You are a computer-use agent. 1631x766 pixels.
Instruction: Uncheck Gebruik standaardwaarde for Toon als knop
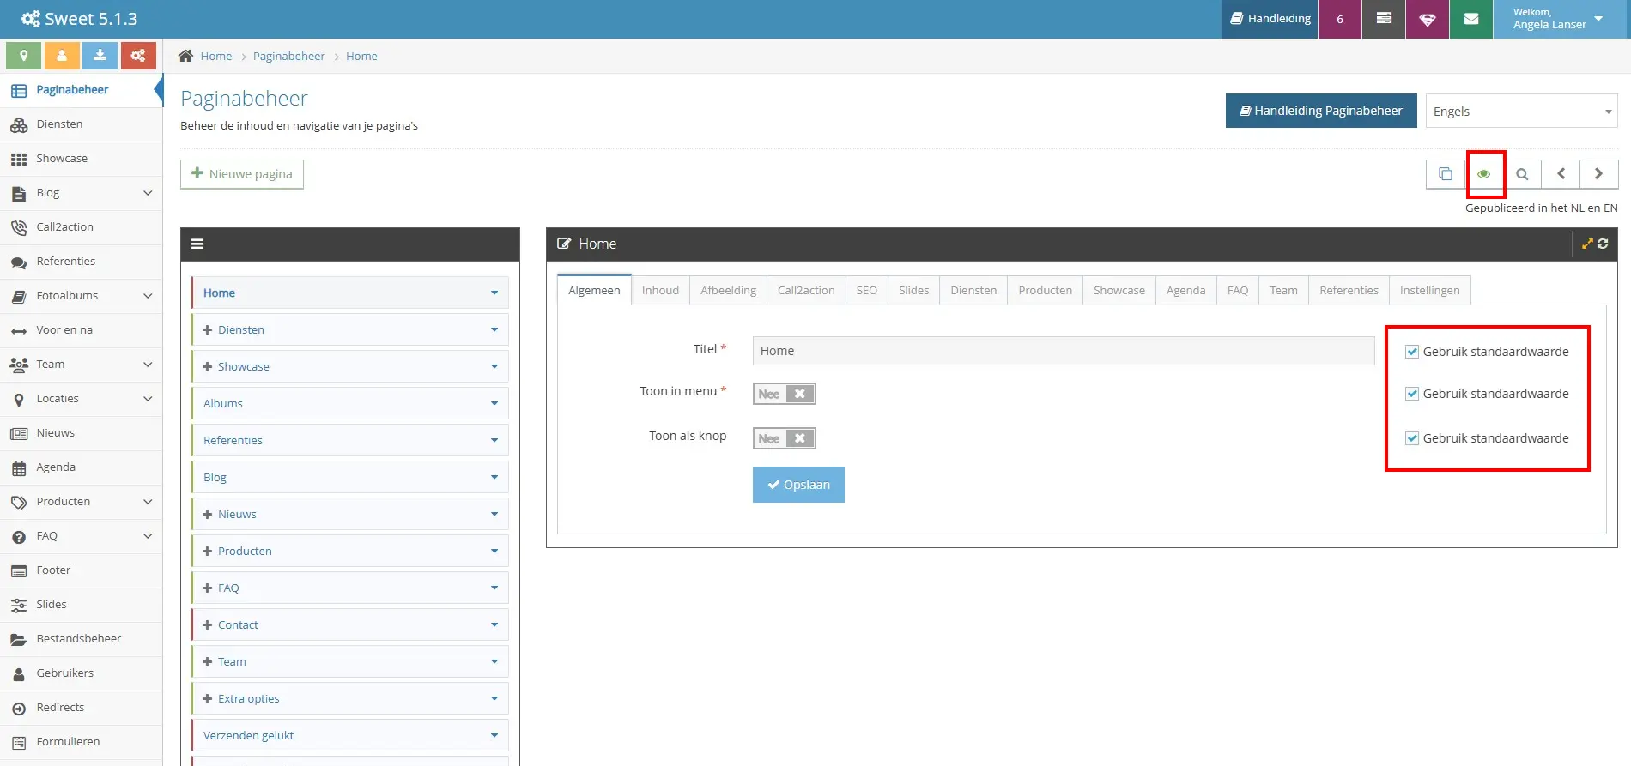(x=1412, y=438)
